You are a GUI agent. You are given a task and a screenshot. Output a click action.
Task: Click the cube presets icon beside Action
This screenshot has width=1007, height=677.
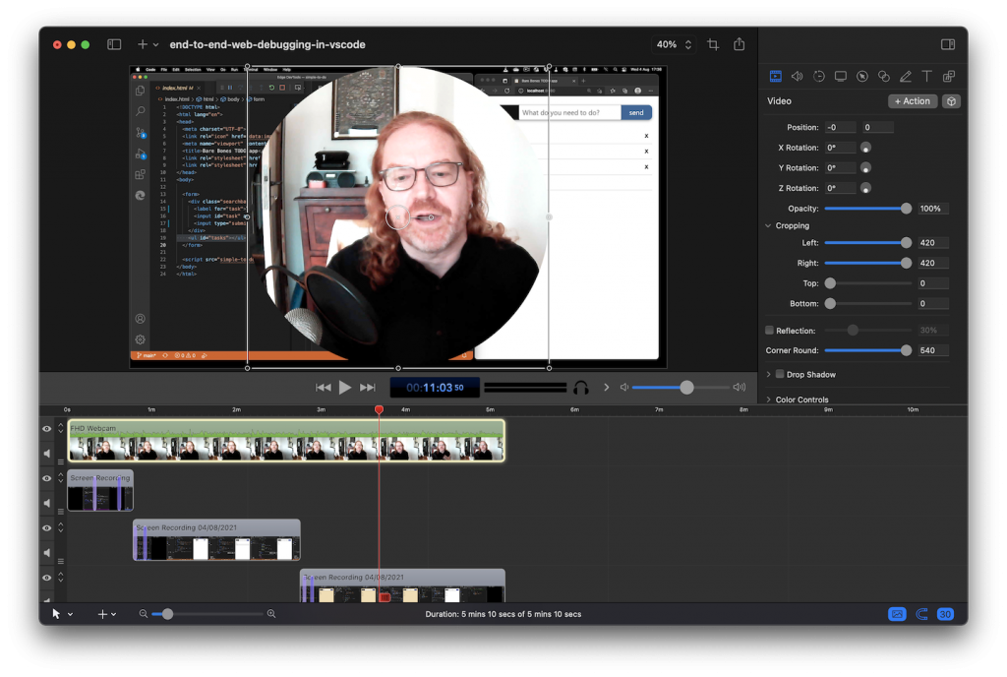pyautogui.click(x=952, y=101)
